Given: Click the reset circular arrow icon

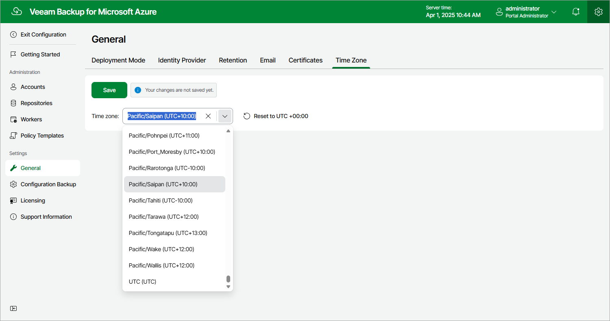Looking at the screenshot, I should click(247, 116).
